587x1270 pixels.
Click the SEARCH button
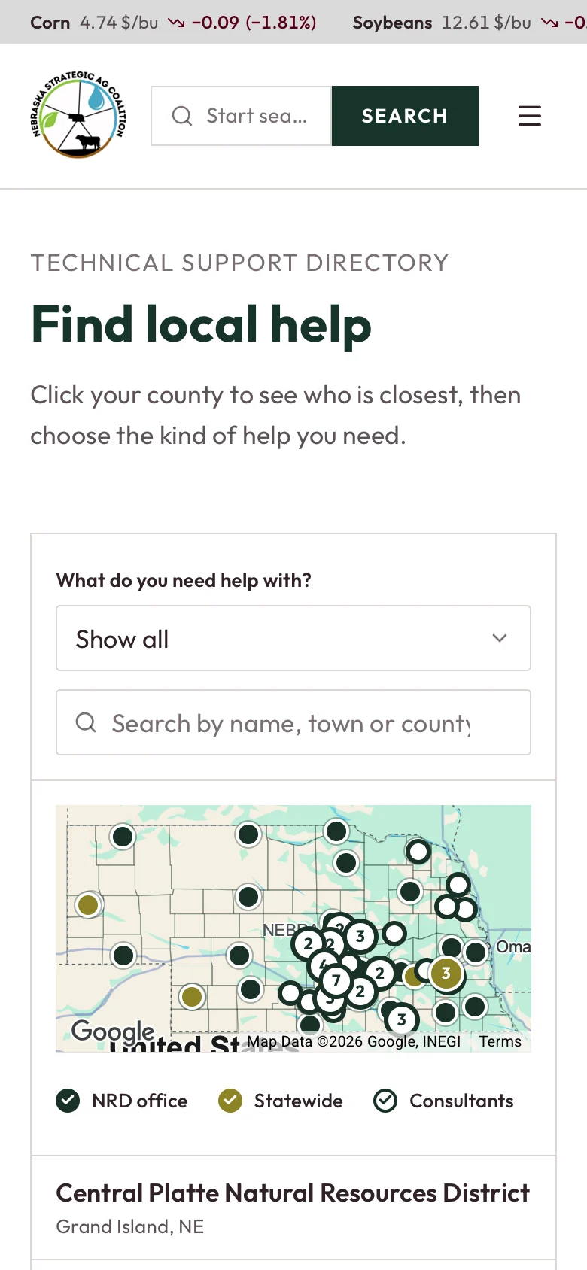pyautogui.click(x=405, y=116)
